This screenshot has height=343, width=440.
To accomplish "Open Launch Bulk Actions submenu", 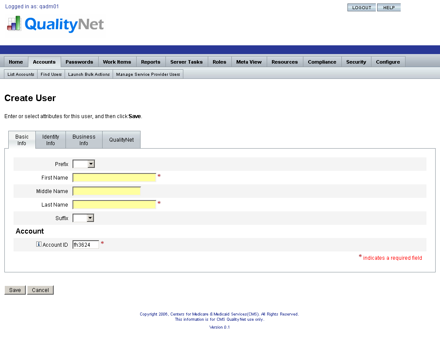I will tap(89, 74).
